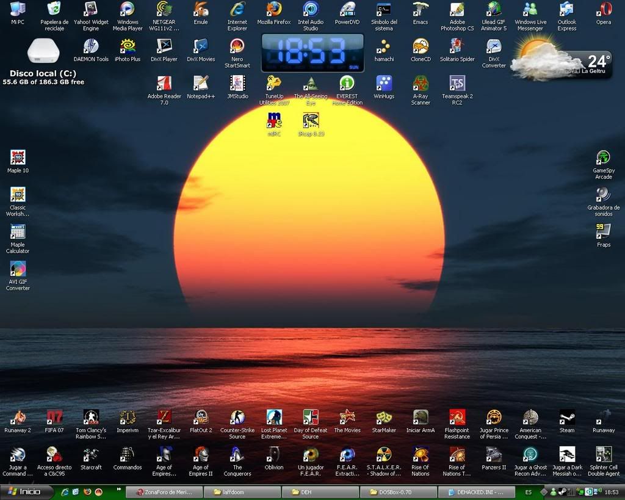Open Teamspeak 2 RC2 icon
Image resolution: width=625 pixels, height=500 pixels.
[457, 84]
